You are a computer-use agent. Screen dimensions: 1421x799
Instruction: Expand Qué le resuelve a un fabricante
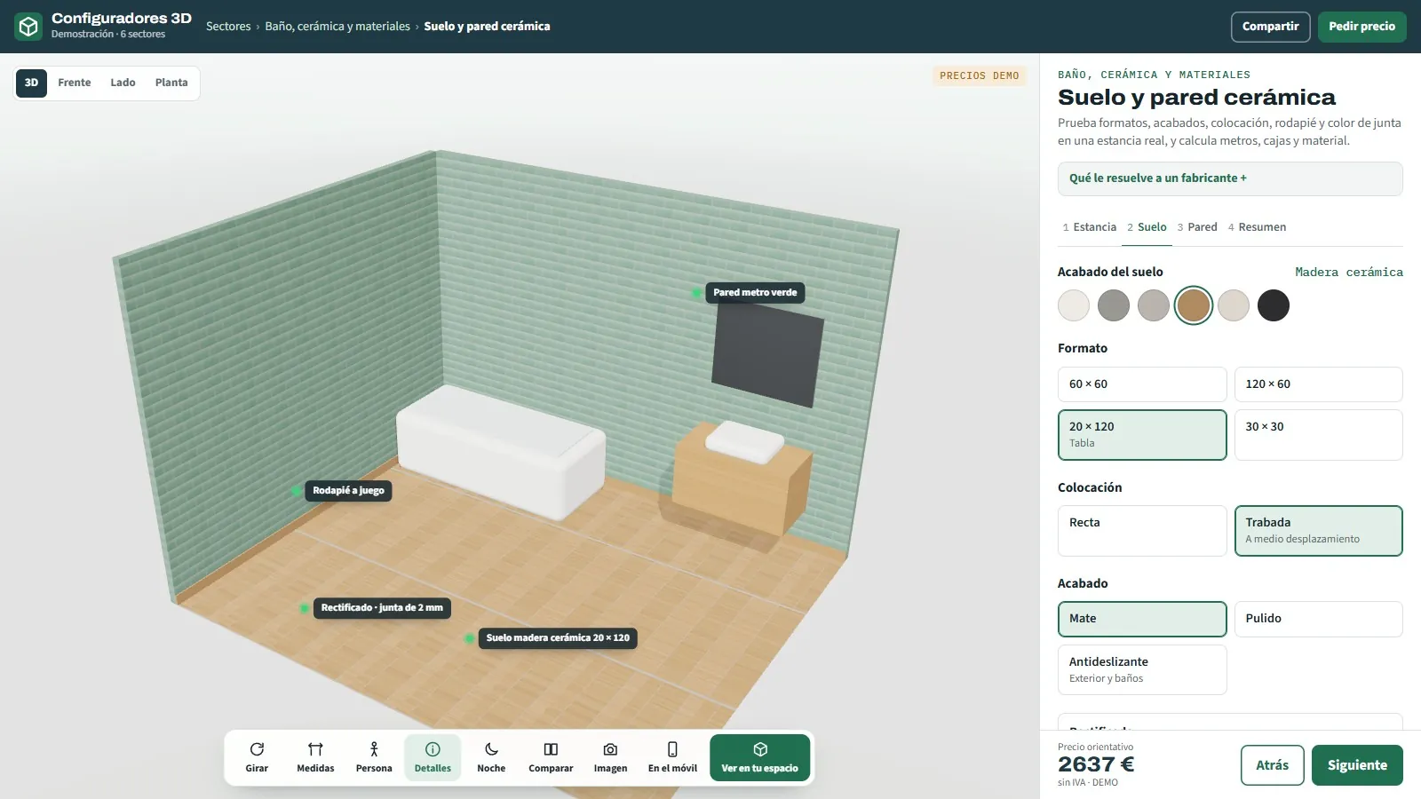coord(1230,178)
